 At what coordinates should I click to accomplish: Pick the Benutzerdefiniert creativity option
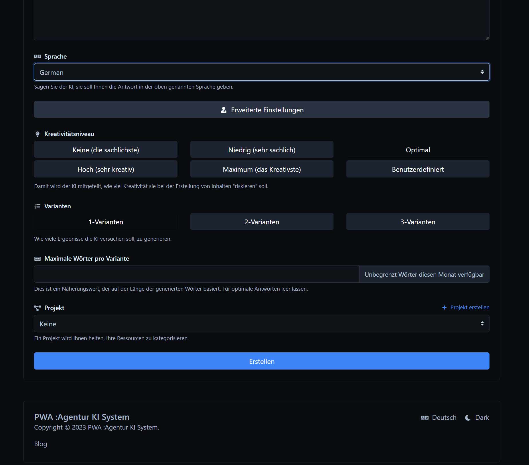[418, 169]
